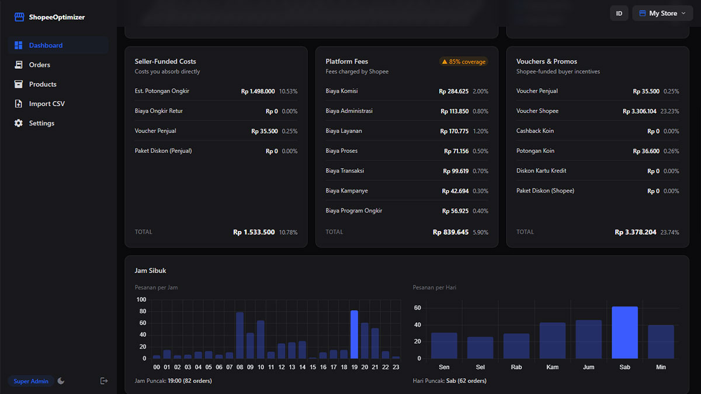
Task: Click the Rp 1.498.000 value
Action: 258,91
